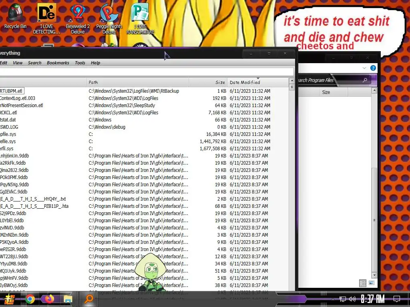Screen dimensions: 410x307
Task: Select the 16,384 KB pfile.sys row
Action: [x=144, y=134]
